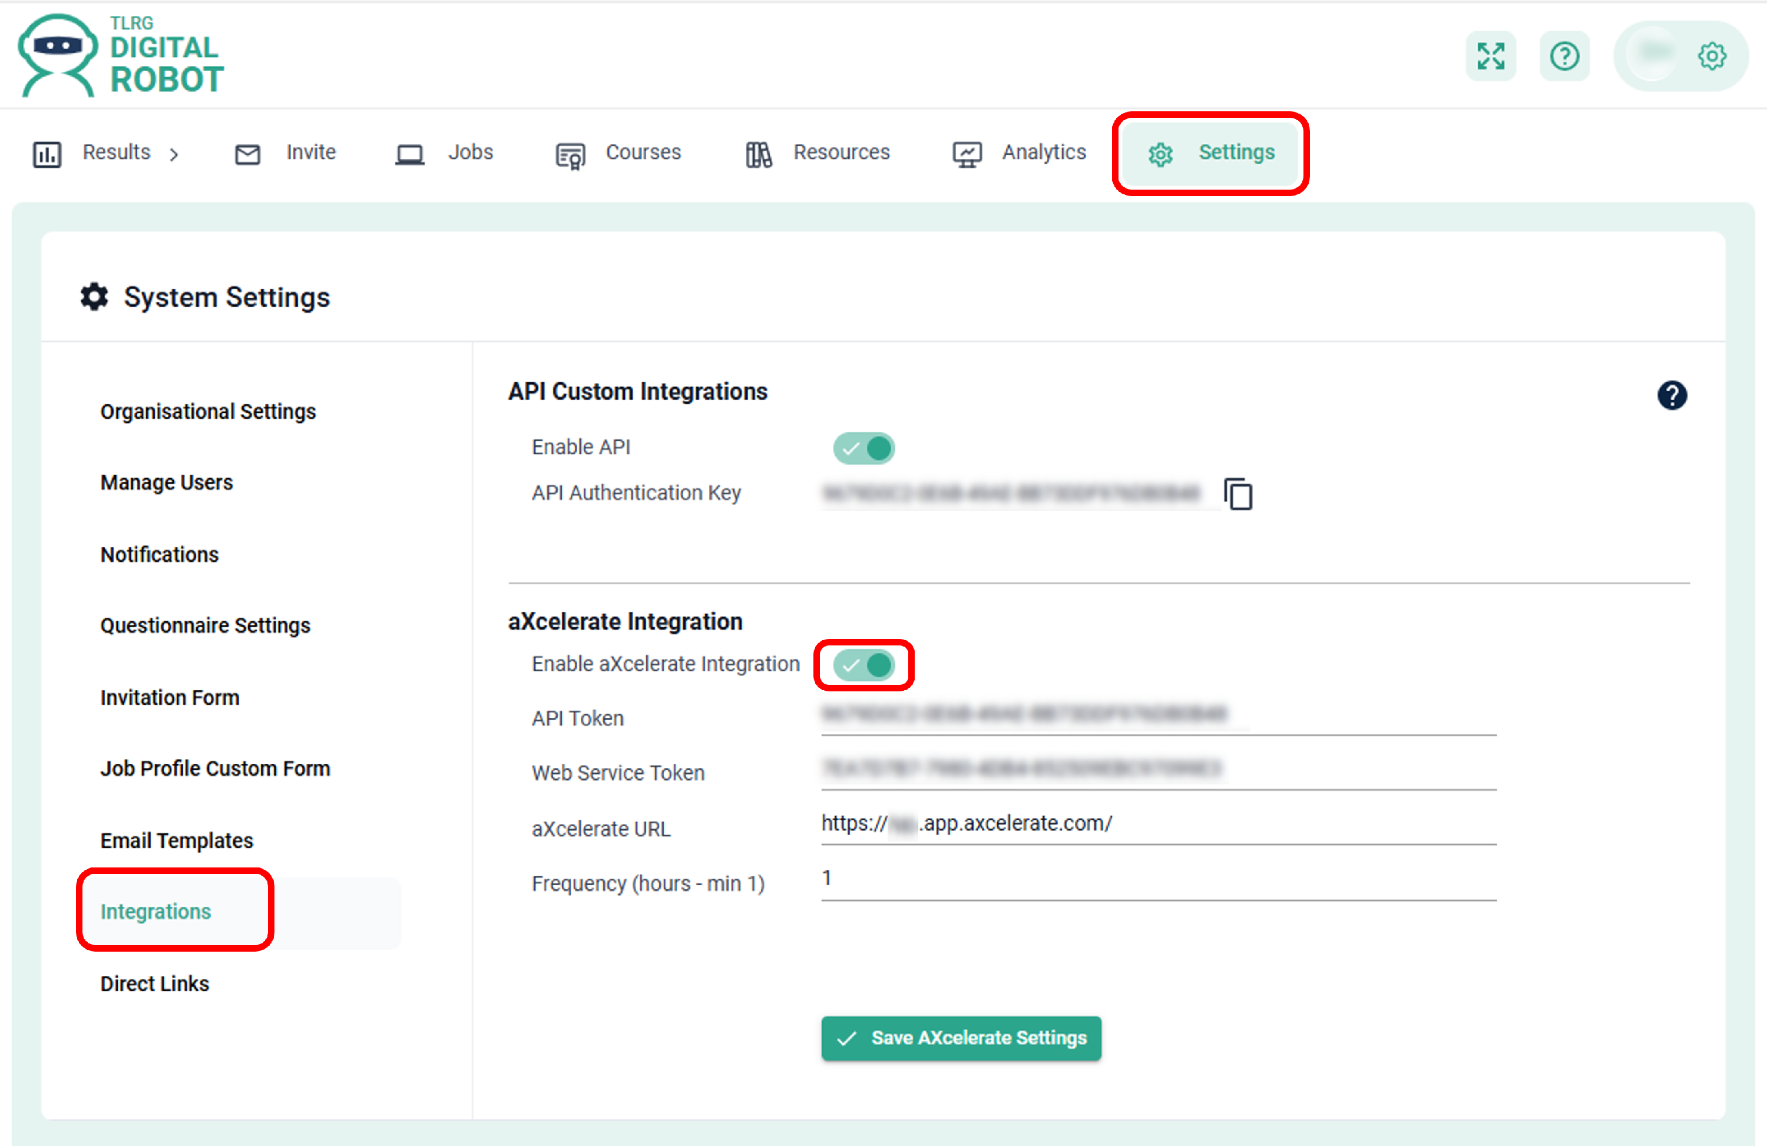Click the Invite envelope icon
Viewport: 1767px width, 1146px height.
click(x=247, y=154)
